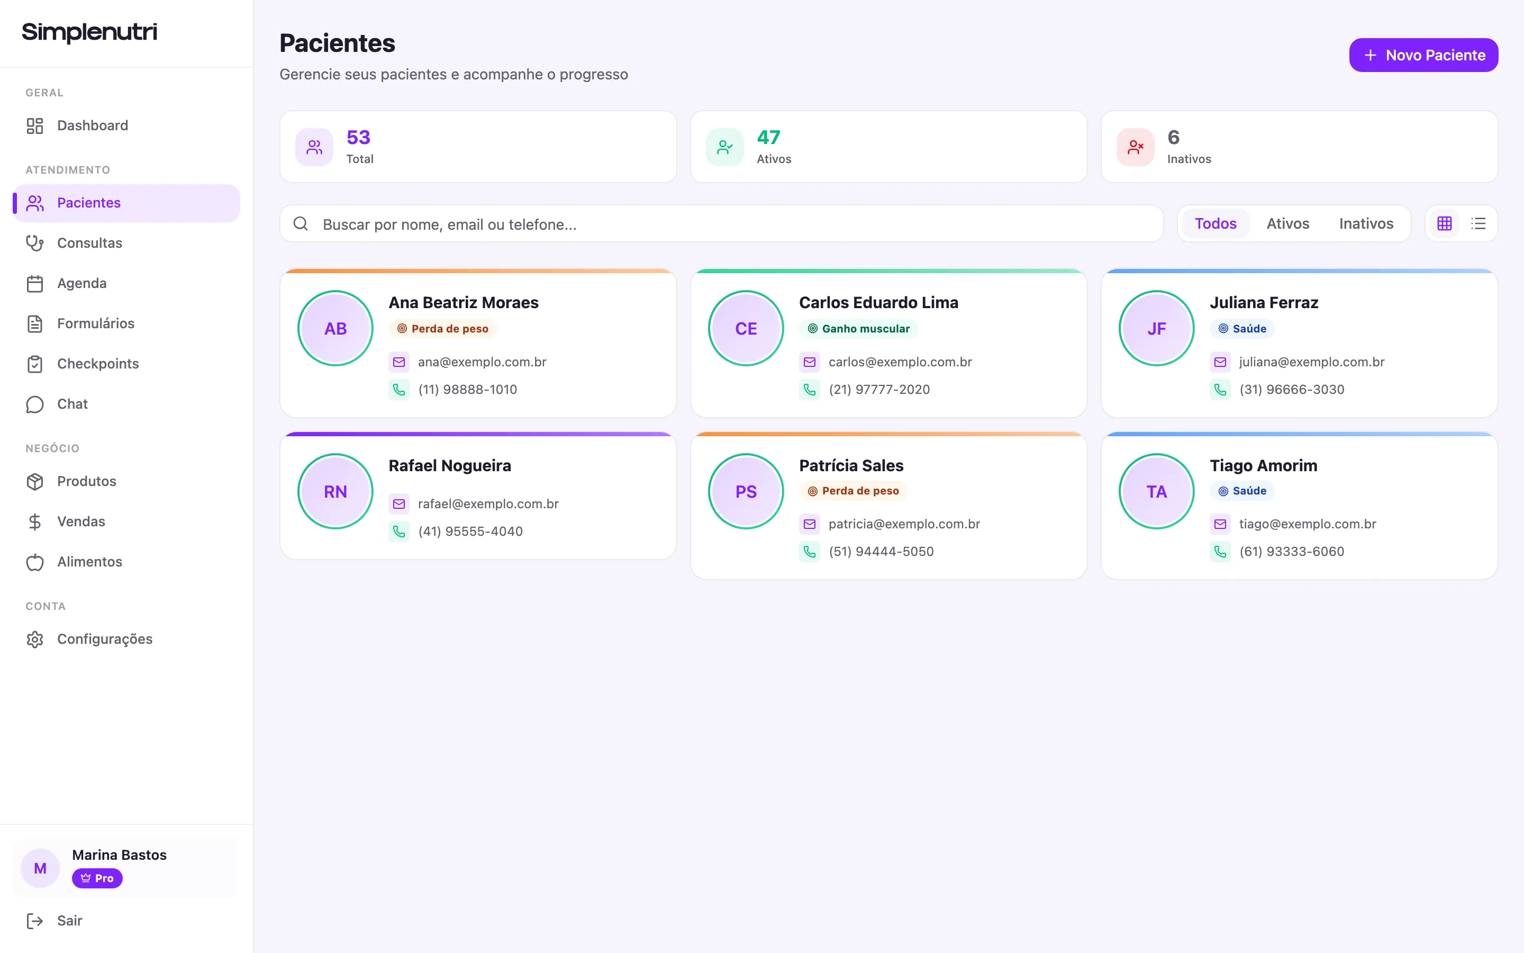This screenshot has height=953, width=1524.
Task: Click the patient search input field
Action: [721, 224]
